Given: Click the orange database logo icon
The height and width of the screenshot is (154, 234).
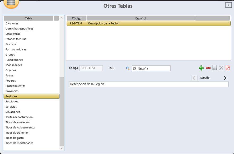Looking at the screenshot, I should click(x=11, y=3).
